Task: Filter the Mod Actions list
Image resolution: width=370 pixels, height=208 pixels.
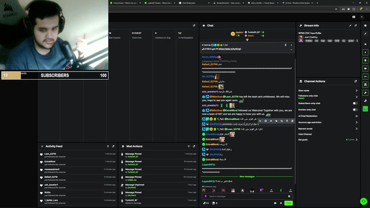Action: [188, 146]
